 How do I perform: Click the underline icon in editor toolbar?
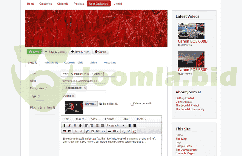tap(75, 126)
